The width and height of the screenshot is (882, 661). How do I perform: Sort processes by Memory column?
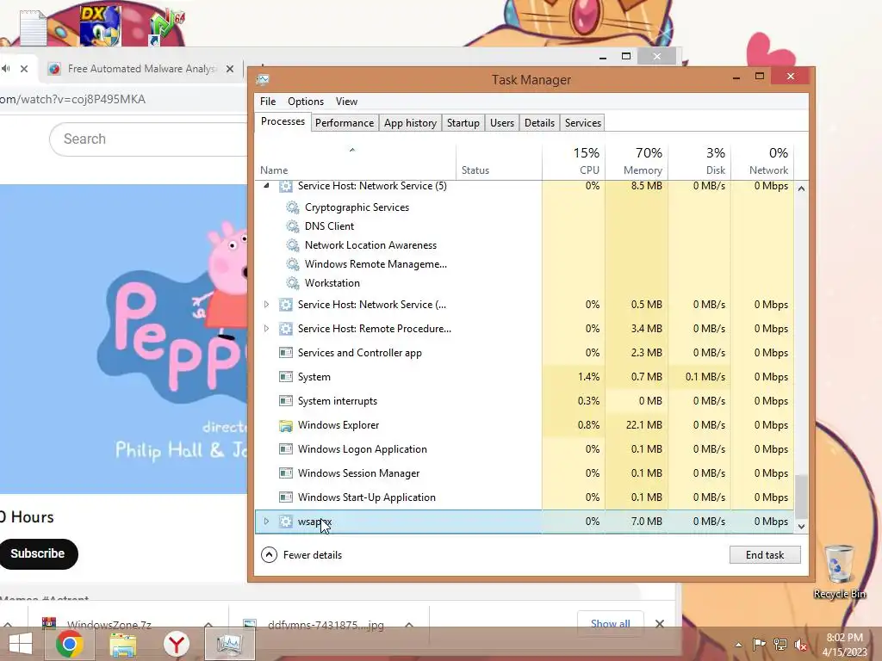point(637,161)
